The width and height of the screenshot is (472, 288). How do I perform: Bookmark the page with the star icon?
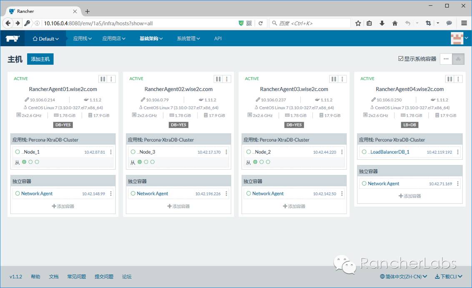(358, 23)
